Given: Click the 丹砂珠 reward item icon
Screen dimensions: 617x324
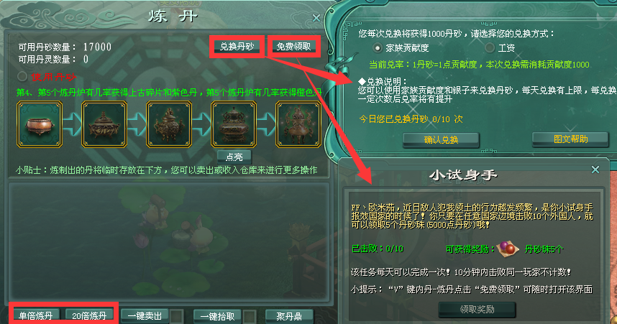Looking at the screenshot, I should (508, 249).
